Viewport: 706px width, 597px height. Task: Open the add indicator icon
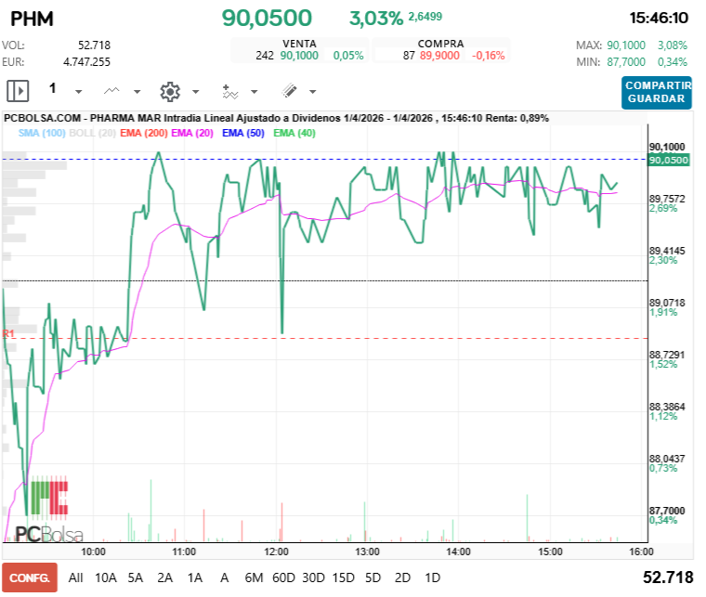(x=229, y=91)
